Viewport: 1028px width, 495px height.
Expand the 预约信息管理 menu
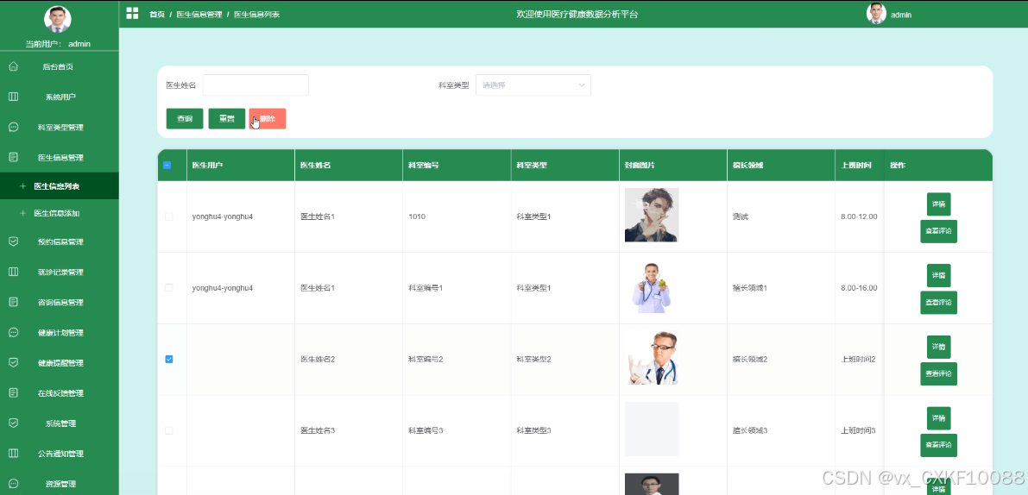point(60,241)
